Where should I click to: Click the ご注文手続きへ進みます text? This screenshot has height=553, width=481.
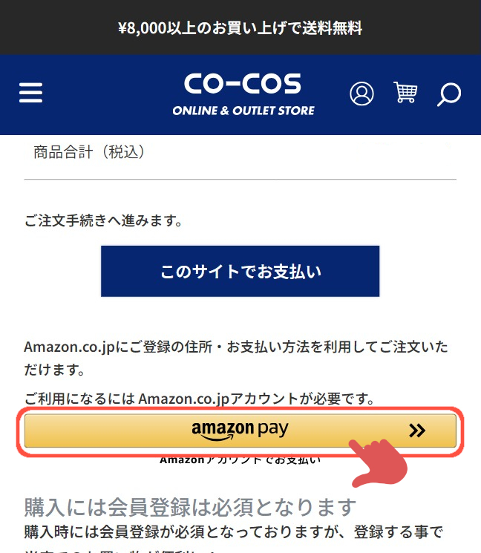tap(103, 220)
